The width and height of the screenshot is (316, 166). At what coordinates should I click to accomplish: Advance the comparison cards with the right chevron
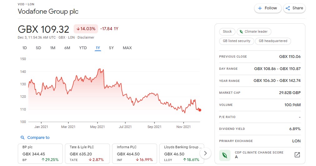205,153
